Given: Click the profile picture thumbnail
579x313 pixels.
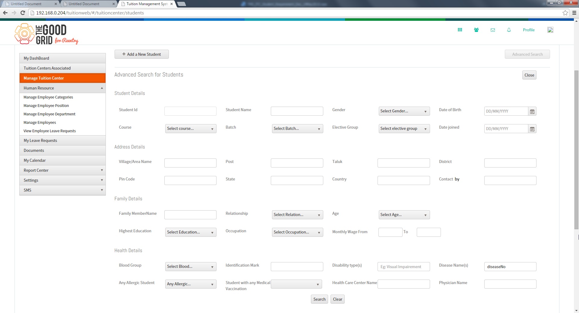Looking at the screenshot, I should 550,30.
